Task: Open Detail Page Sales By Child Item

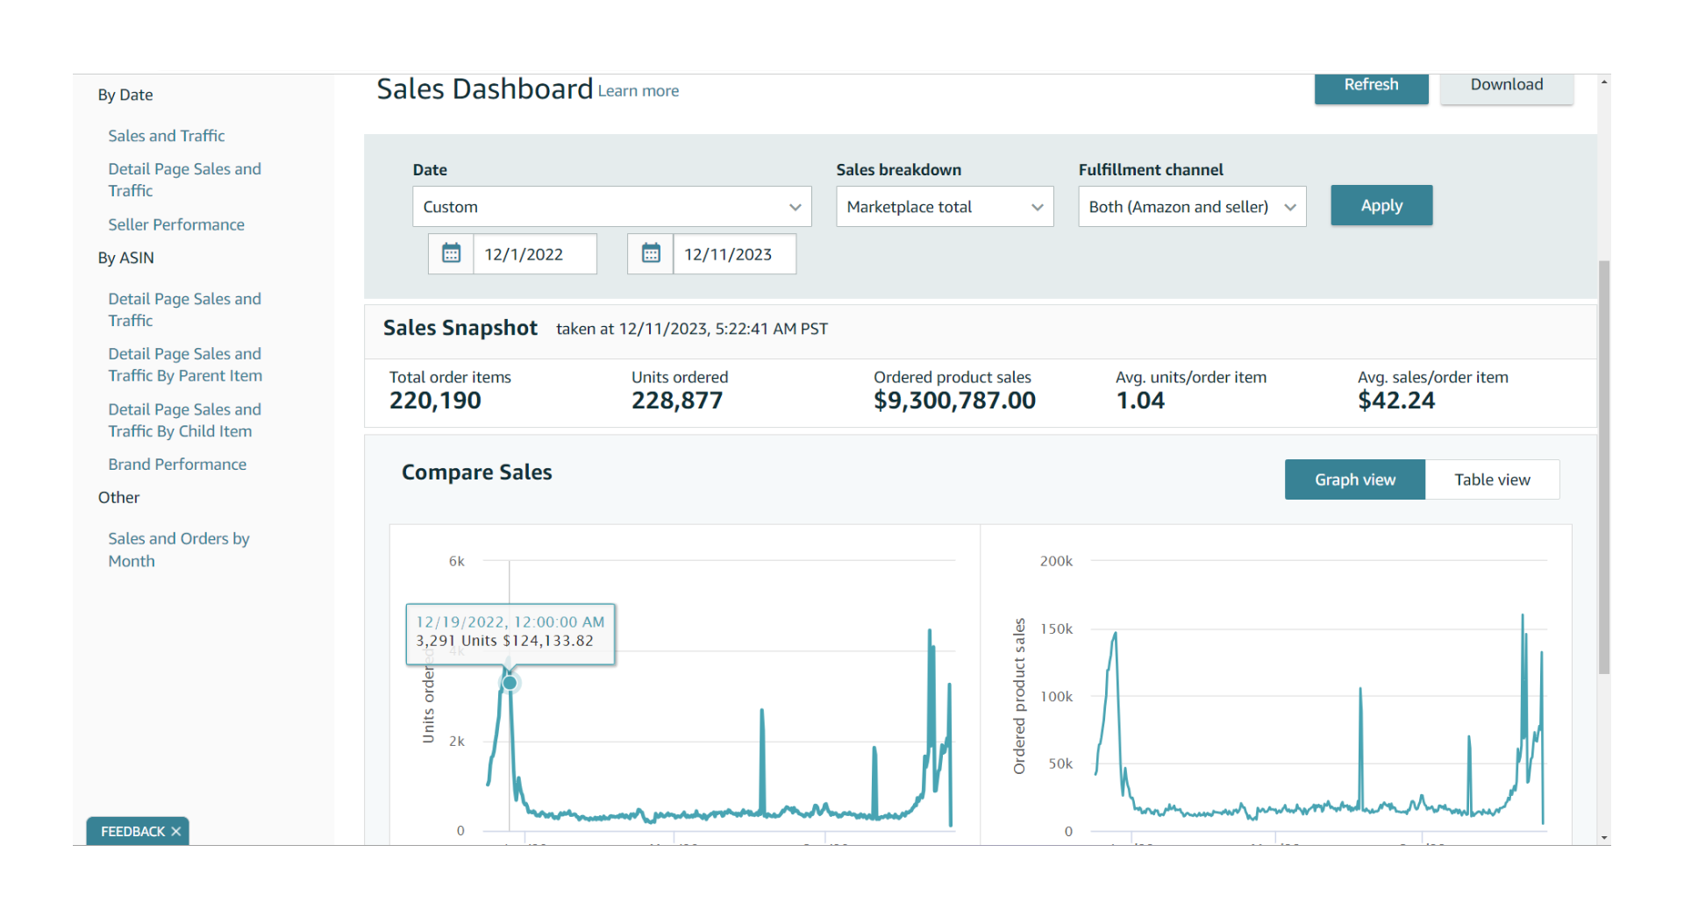Action: pos(184,420)
